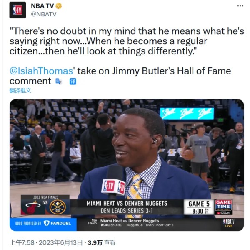Screen dimensions: 250x250
Task: Open the NBA TV profile avatar
Action: [x=17, y=10]
